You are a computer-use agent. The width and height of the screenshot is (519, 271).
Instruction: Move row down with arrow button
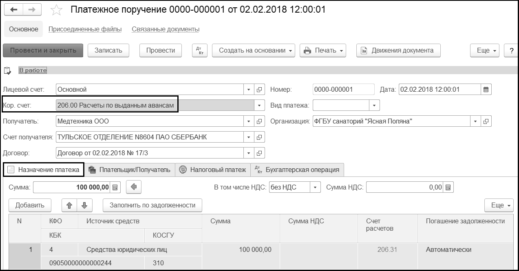tap(84, 205)
